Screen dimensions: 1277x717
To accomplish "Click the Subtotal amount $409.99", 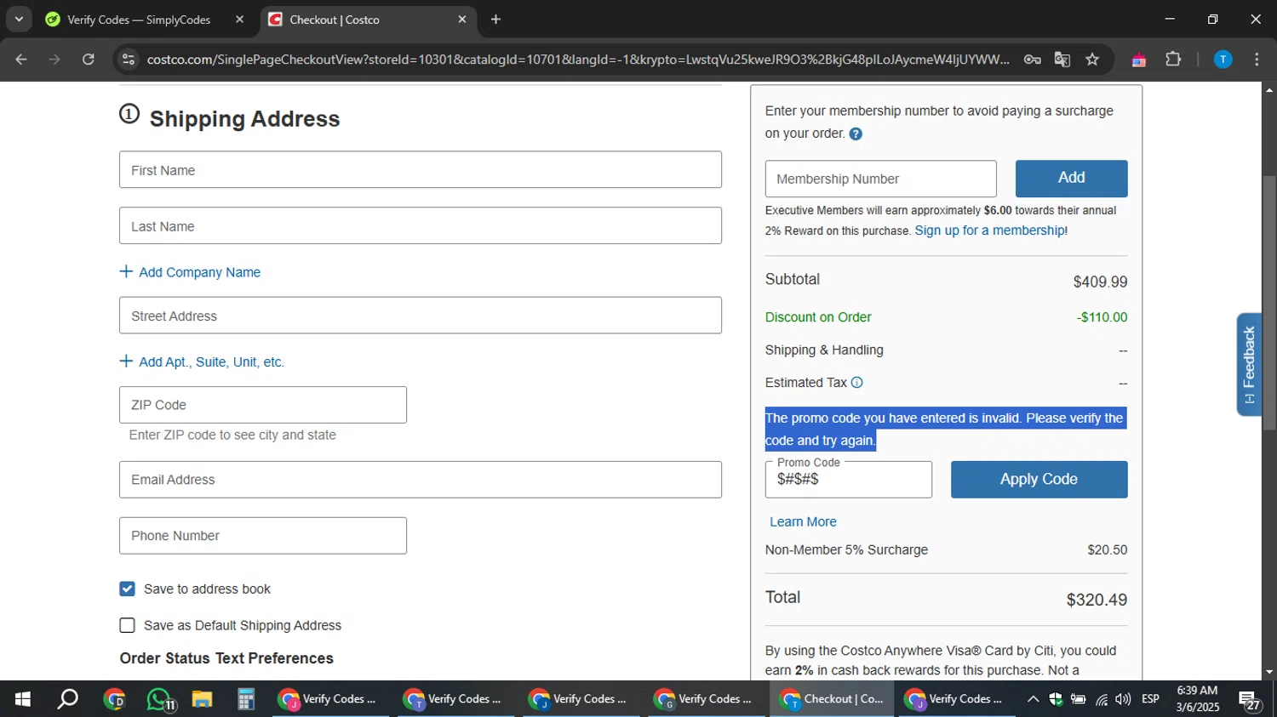I will [x=1100, y=282].
